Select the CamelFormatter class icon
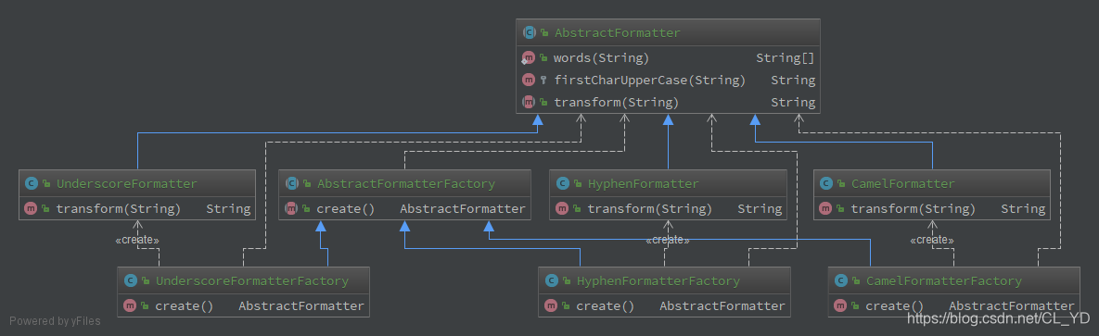Viewport: 1099px width, 336px height. click(825, 184)
